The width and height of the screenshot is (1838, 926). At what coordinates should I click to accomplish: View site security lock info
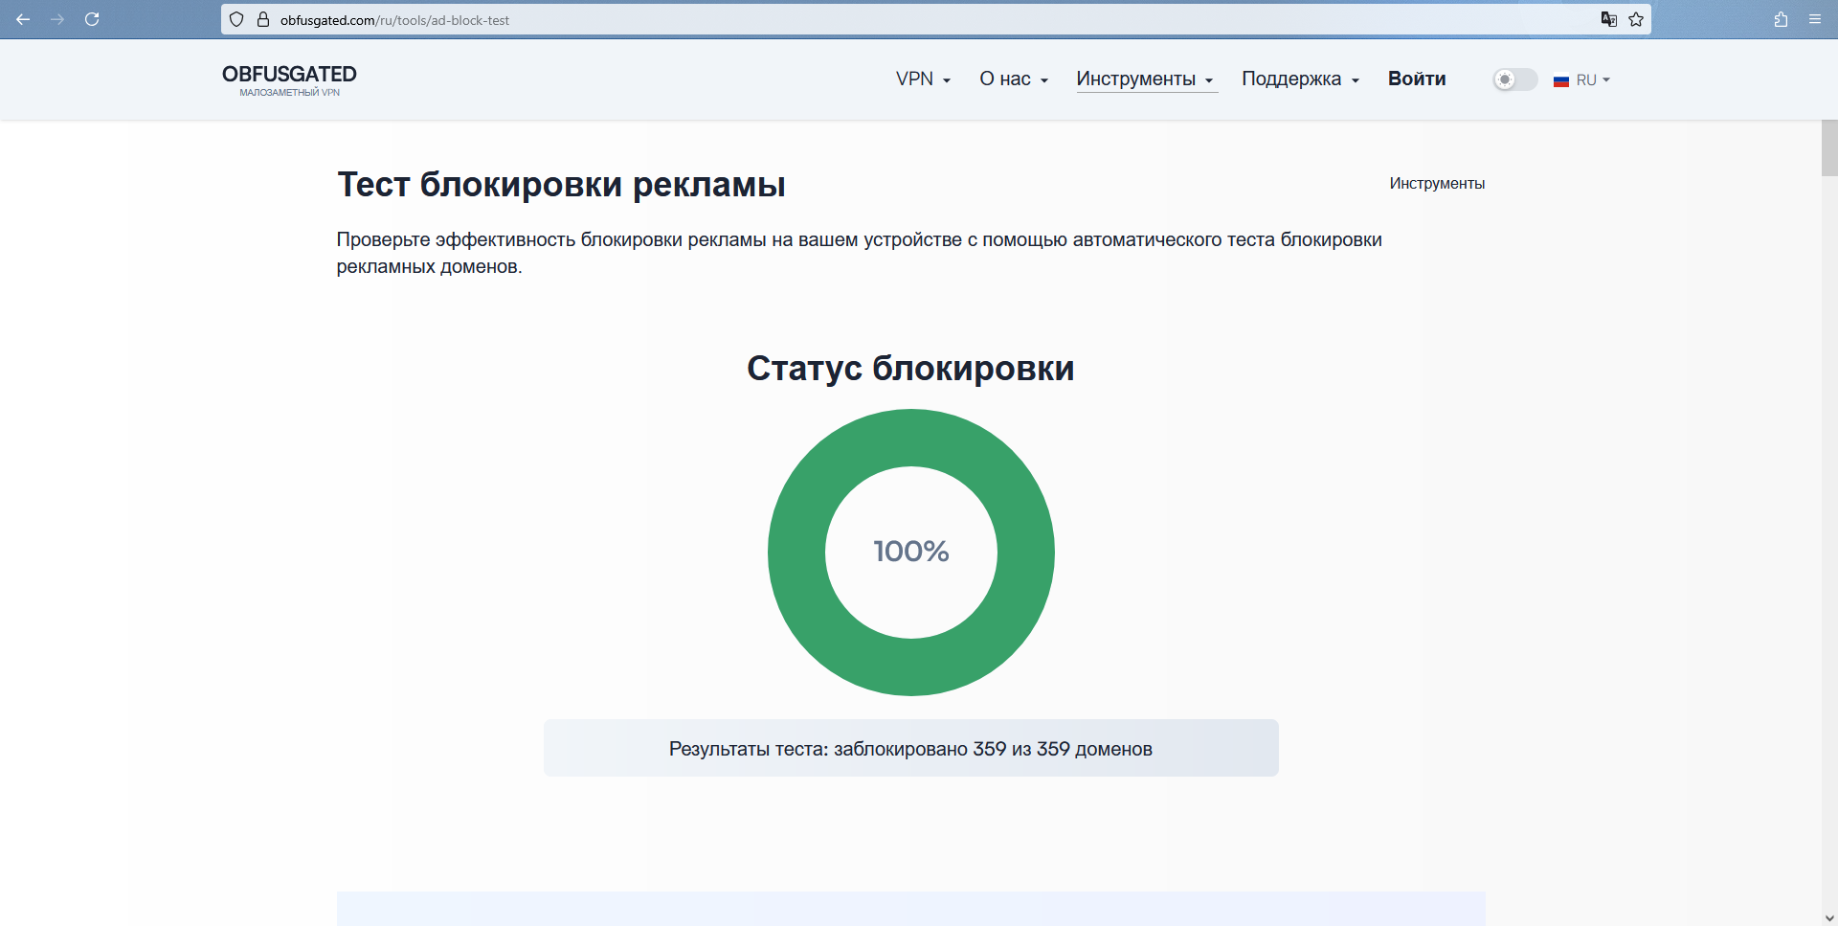coord(263,19)
